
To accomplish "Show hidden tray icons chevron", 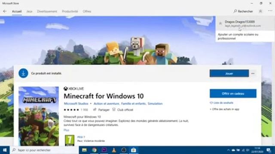I will click(228, 150).
